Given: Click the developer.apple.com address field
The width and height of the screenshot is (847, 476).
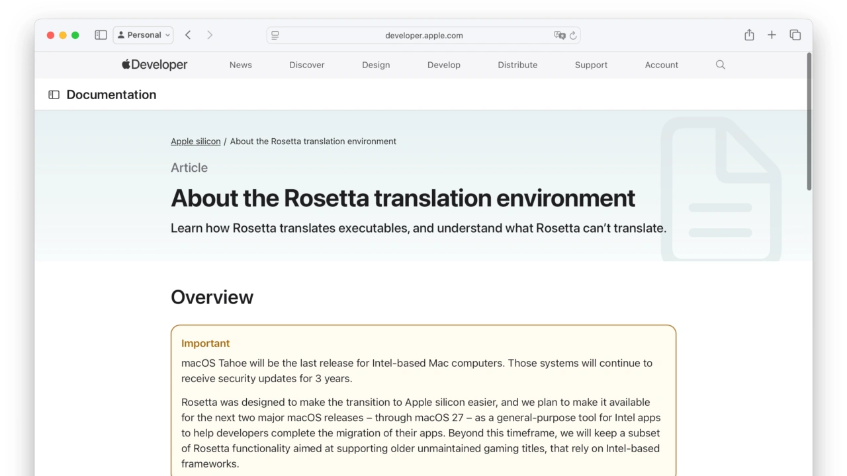Looking at the screenshot, I should point(423,36).
